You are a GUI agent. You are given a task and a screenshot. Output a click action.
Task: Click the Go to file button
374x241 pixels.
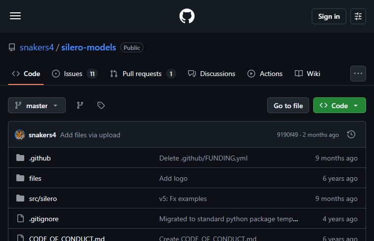pyautogui.click(x=288, y=105)
